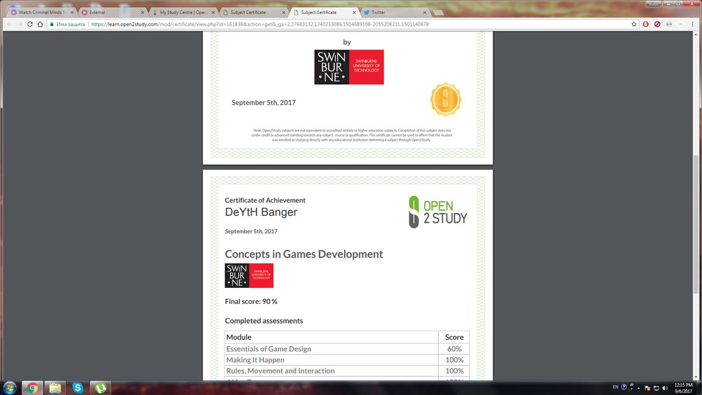Close the My Study Centre tab
The height and width of the screenshot is (395, 702).
[213, 12]
